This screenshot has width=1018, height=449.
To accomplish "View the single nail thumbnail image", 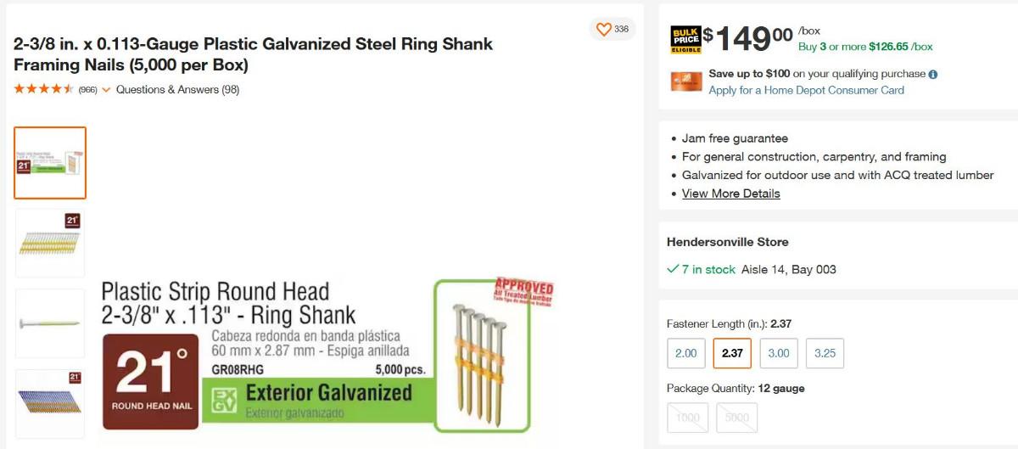I will coord(50,323).
